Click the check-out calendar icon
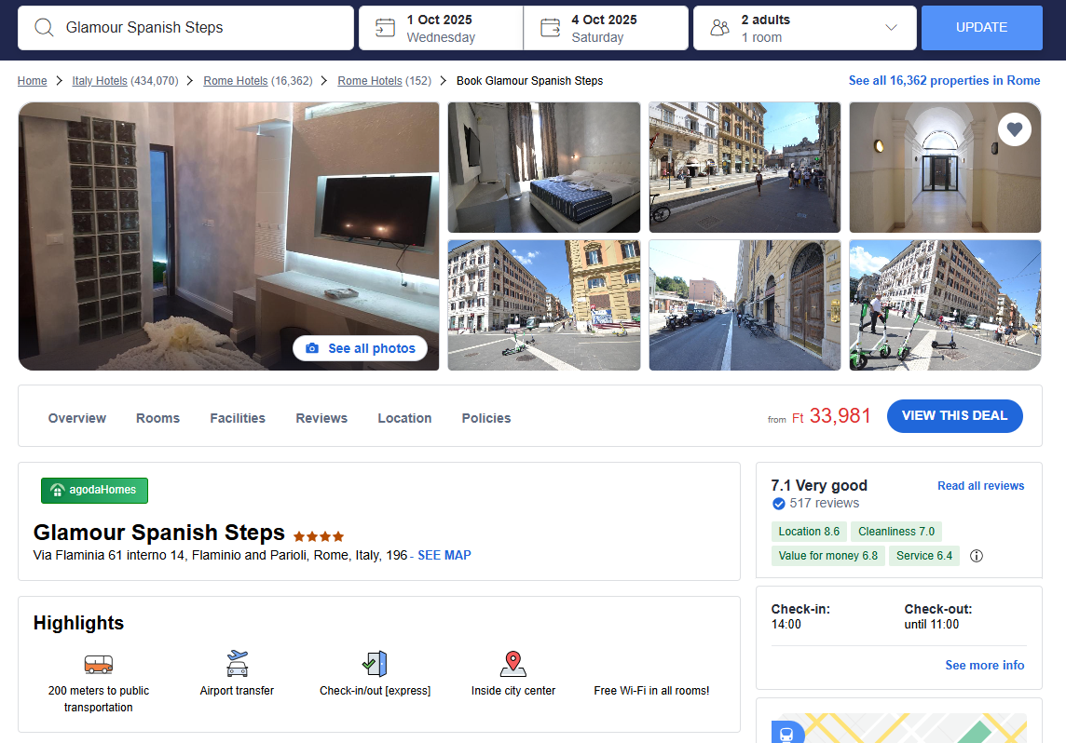 [550, 28]
